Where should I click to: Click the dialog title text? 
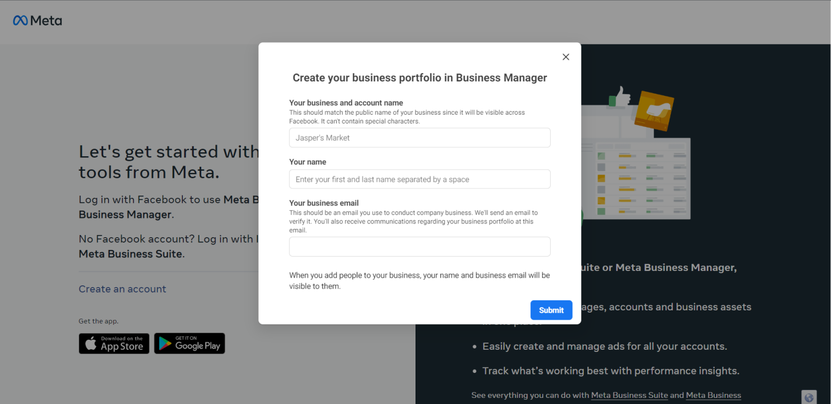point(419,78)
